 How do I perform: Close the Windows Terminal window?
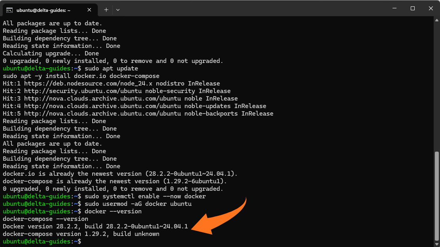431,8
